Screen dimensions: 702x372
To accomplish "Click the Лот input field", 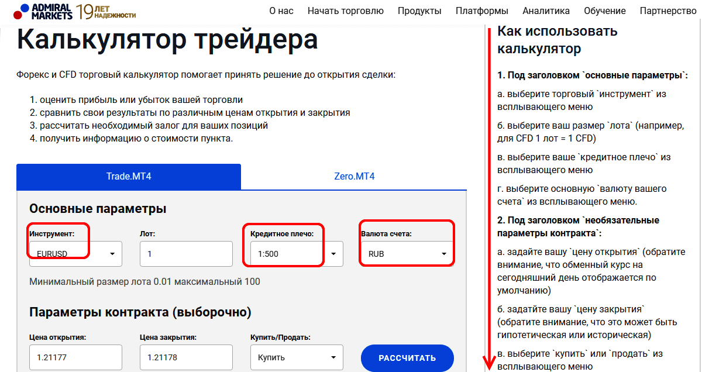I will tap(186, 254).
